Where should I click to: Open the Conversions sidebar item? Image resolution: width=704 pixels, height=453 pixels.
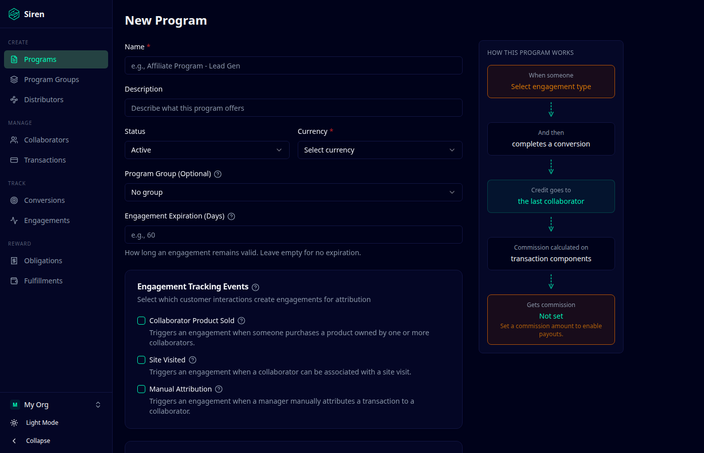(x=44, y=200)
